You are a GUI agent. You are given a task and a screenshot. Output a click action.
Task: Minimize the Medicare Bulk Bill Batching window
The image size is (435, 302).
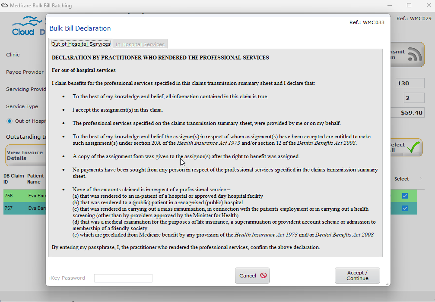(390, 5)
